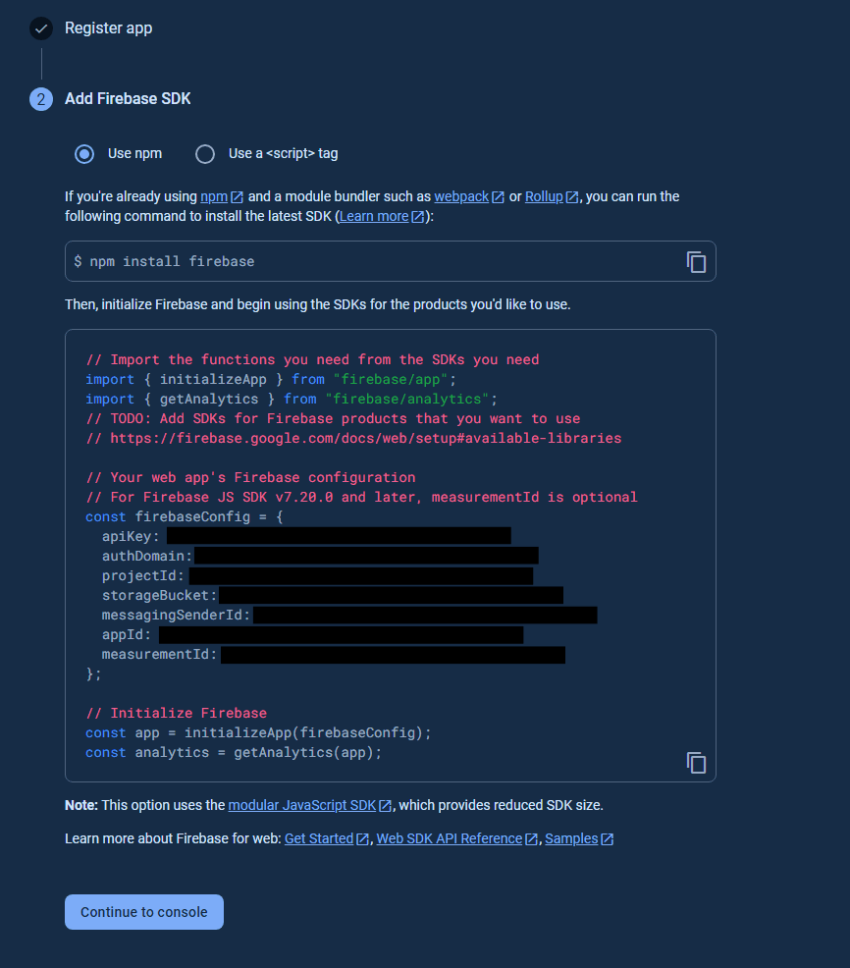Click the available-libraries URL comment

[x=353, y=439]
